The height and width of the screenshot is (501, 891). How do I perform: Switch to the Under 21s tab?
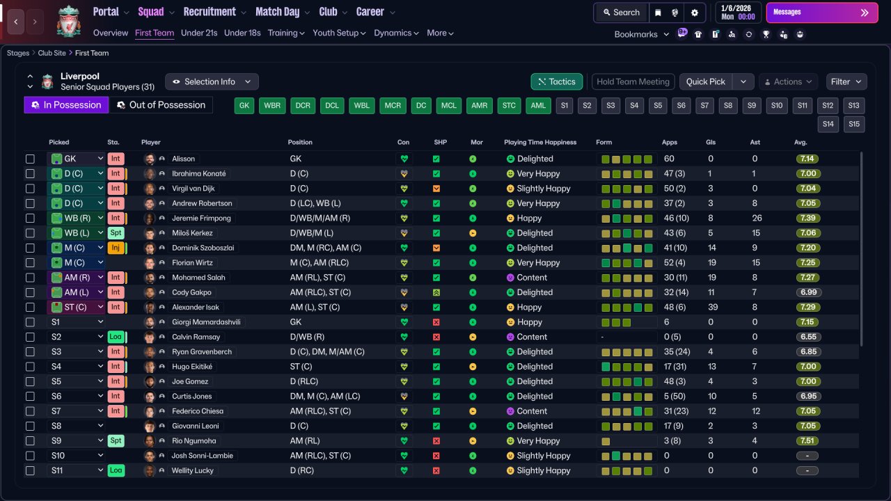[x=199, y=33]
